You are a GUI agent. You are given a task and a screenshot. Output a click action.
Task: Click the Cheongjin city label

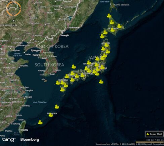64,35
